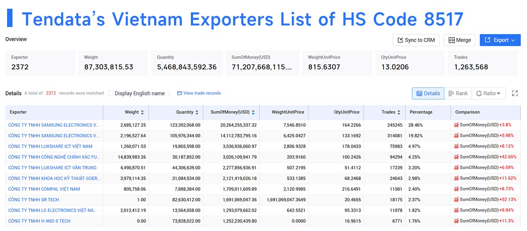Image resolution: width=527 pixels, height=231 pixels.
Task: Click comparison chart icon for +3.8% row
Action: (456, 125)
